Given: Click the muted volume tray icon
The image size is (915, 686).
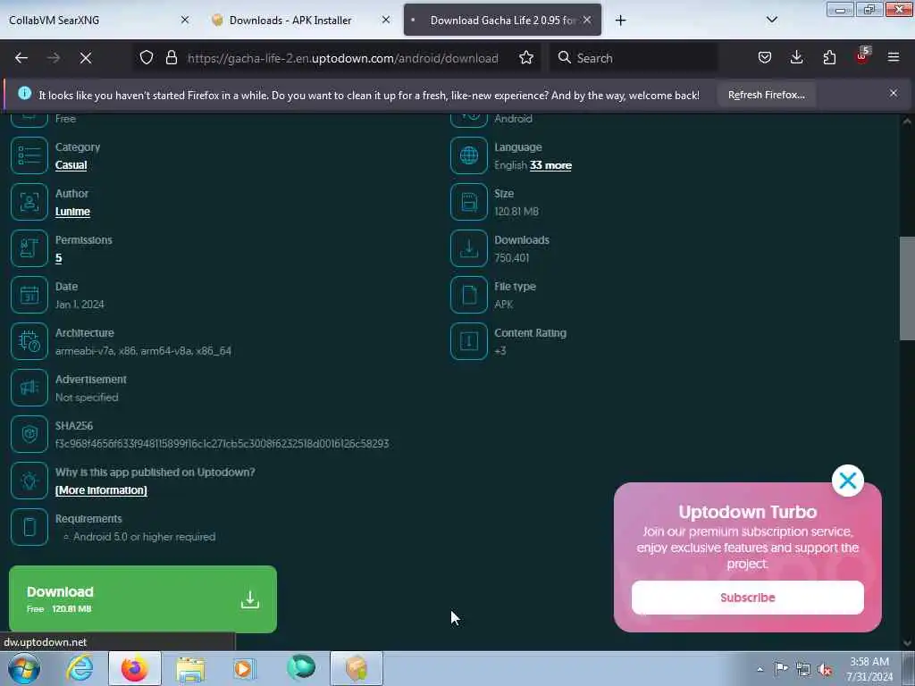Looking at the screenshot, I should 824,670.
